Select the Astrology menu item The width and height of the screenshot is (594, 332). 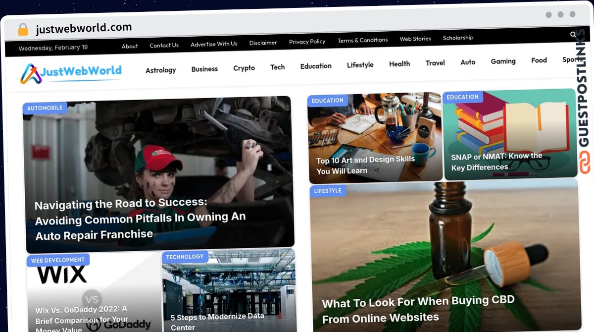[160, 70]
